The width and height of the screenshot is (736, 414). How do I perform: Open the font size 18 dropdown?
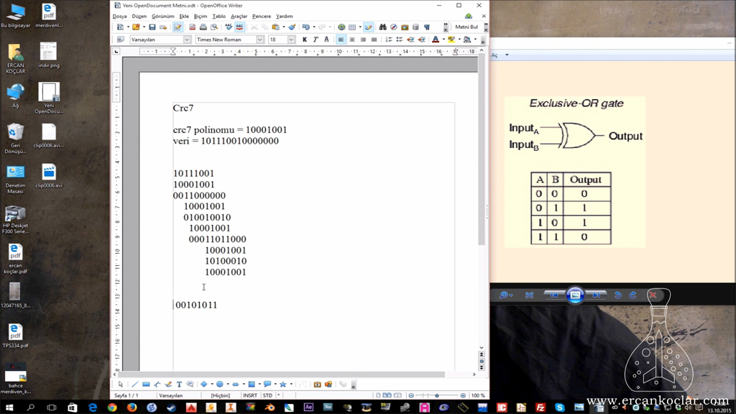click(291, 40)
